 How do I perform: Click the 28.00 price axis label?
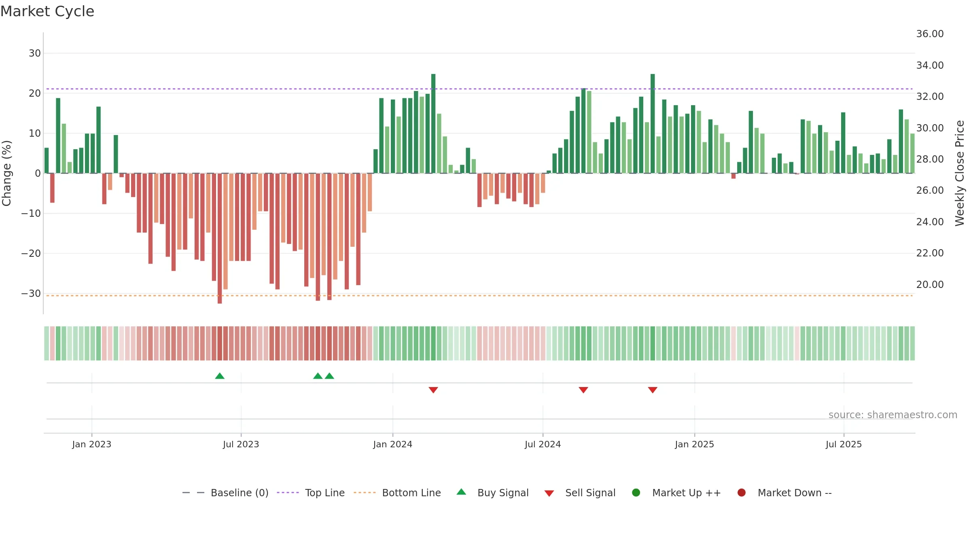click(x=930, y=159)
